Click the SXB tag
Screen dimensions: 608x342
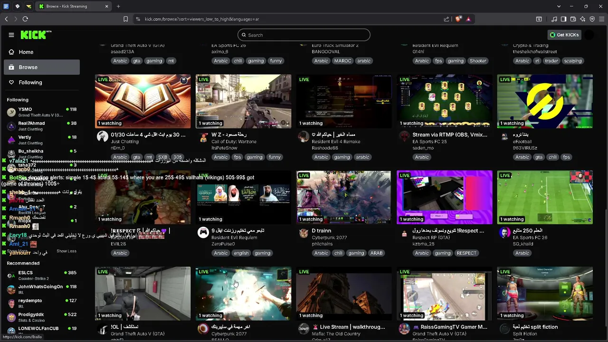tap(163, 157)
